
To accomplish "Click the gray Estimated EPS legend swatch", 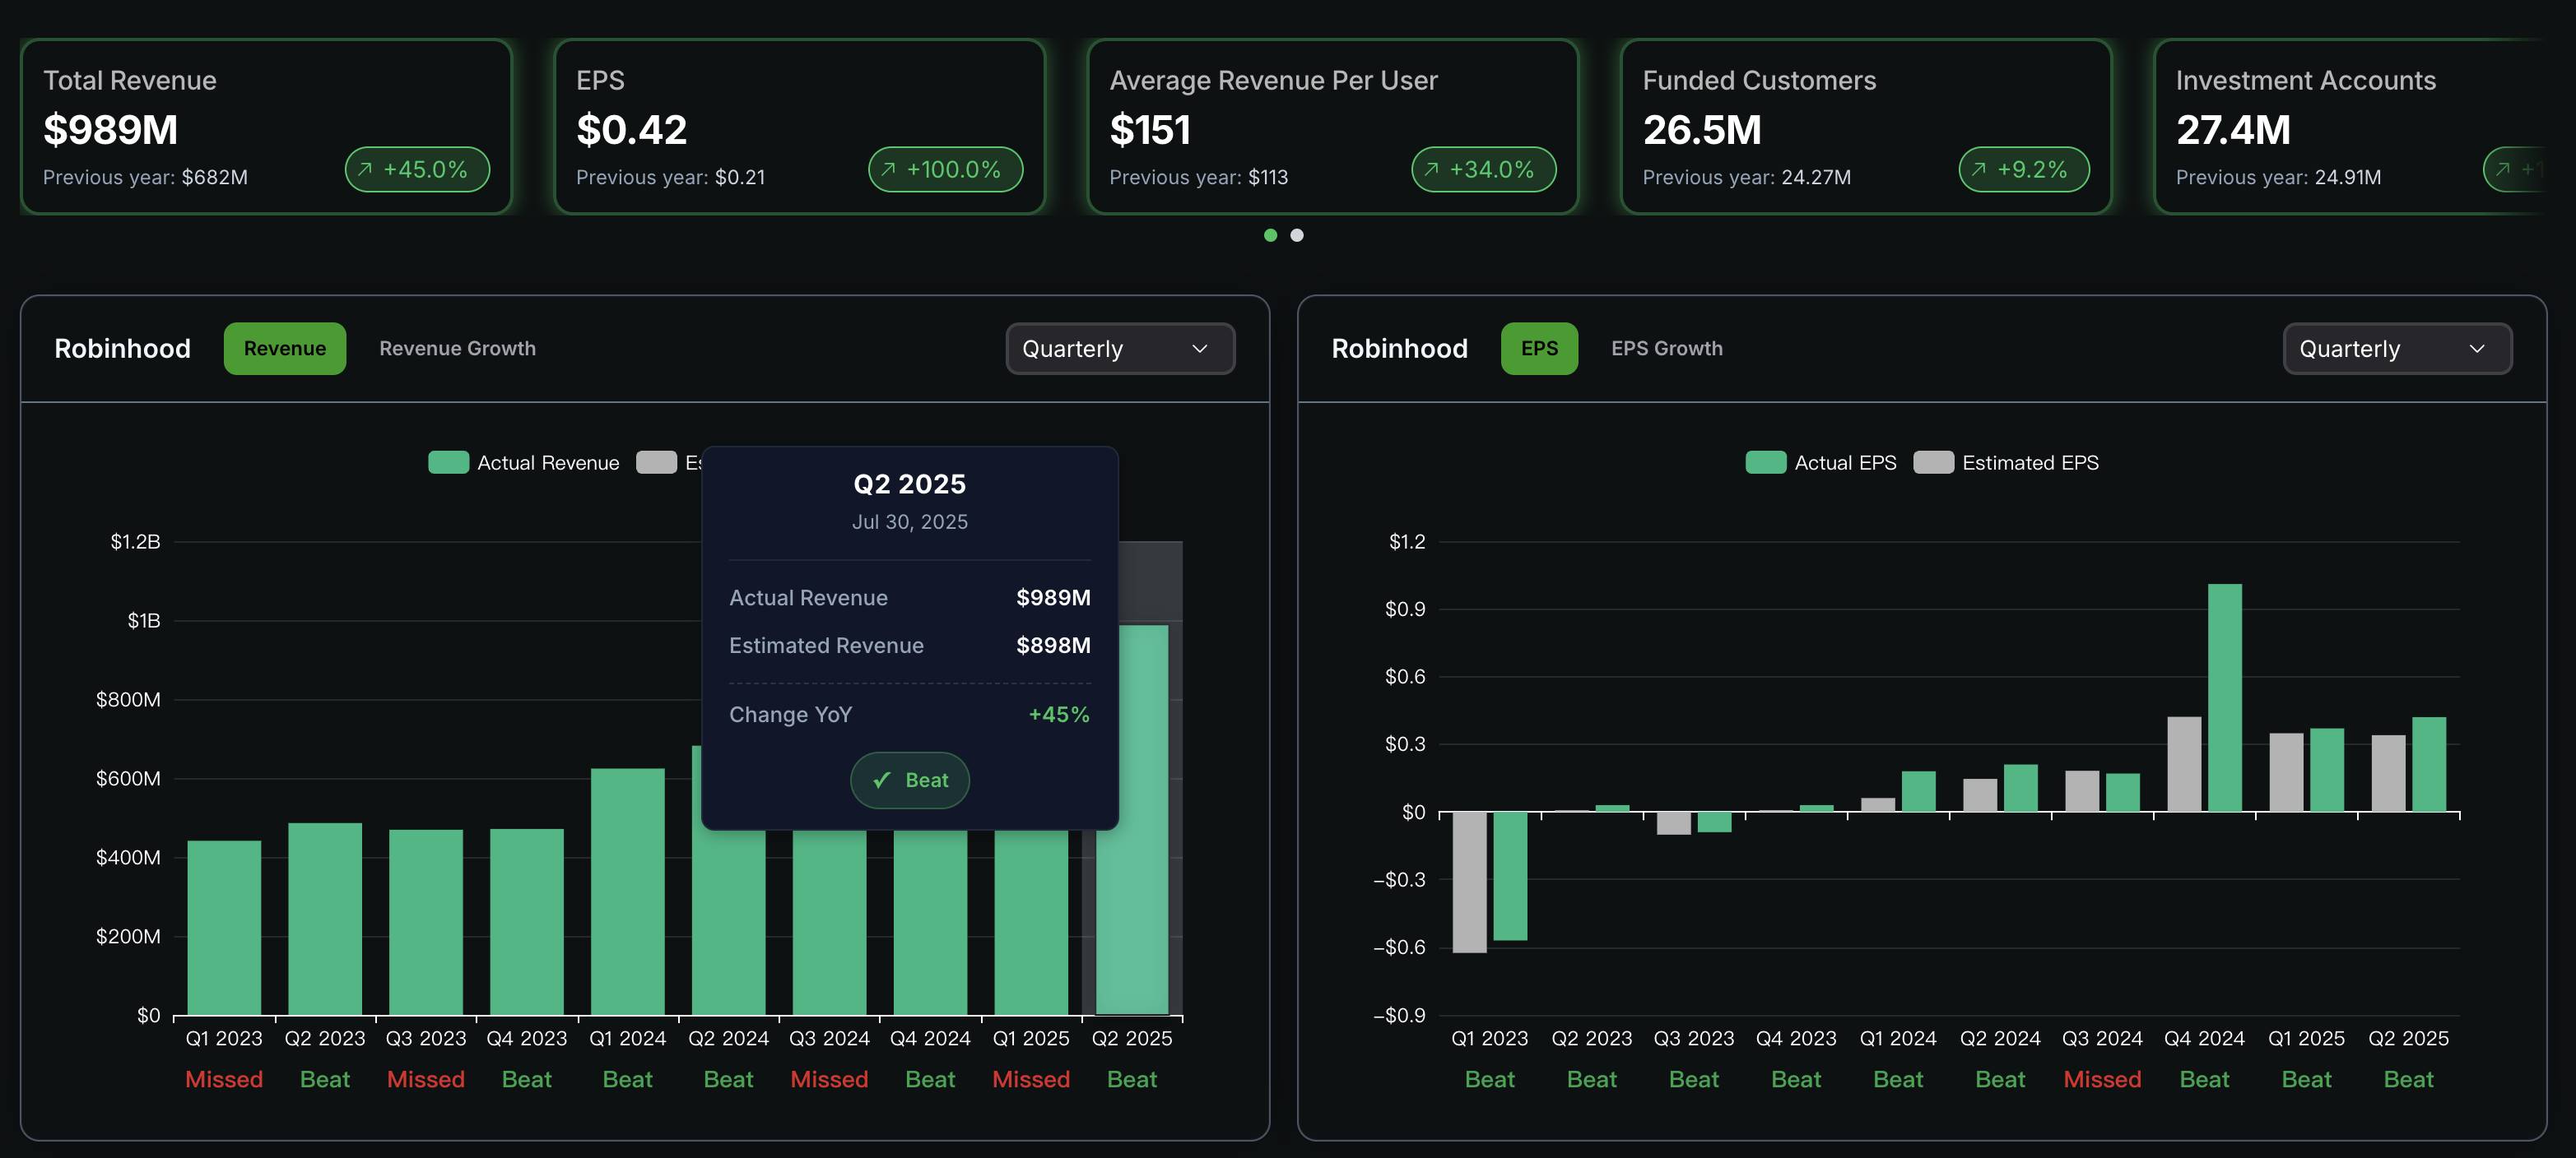I will [1935, 461].
